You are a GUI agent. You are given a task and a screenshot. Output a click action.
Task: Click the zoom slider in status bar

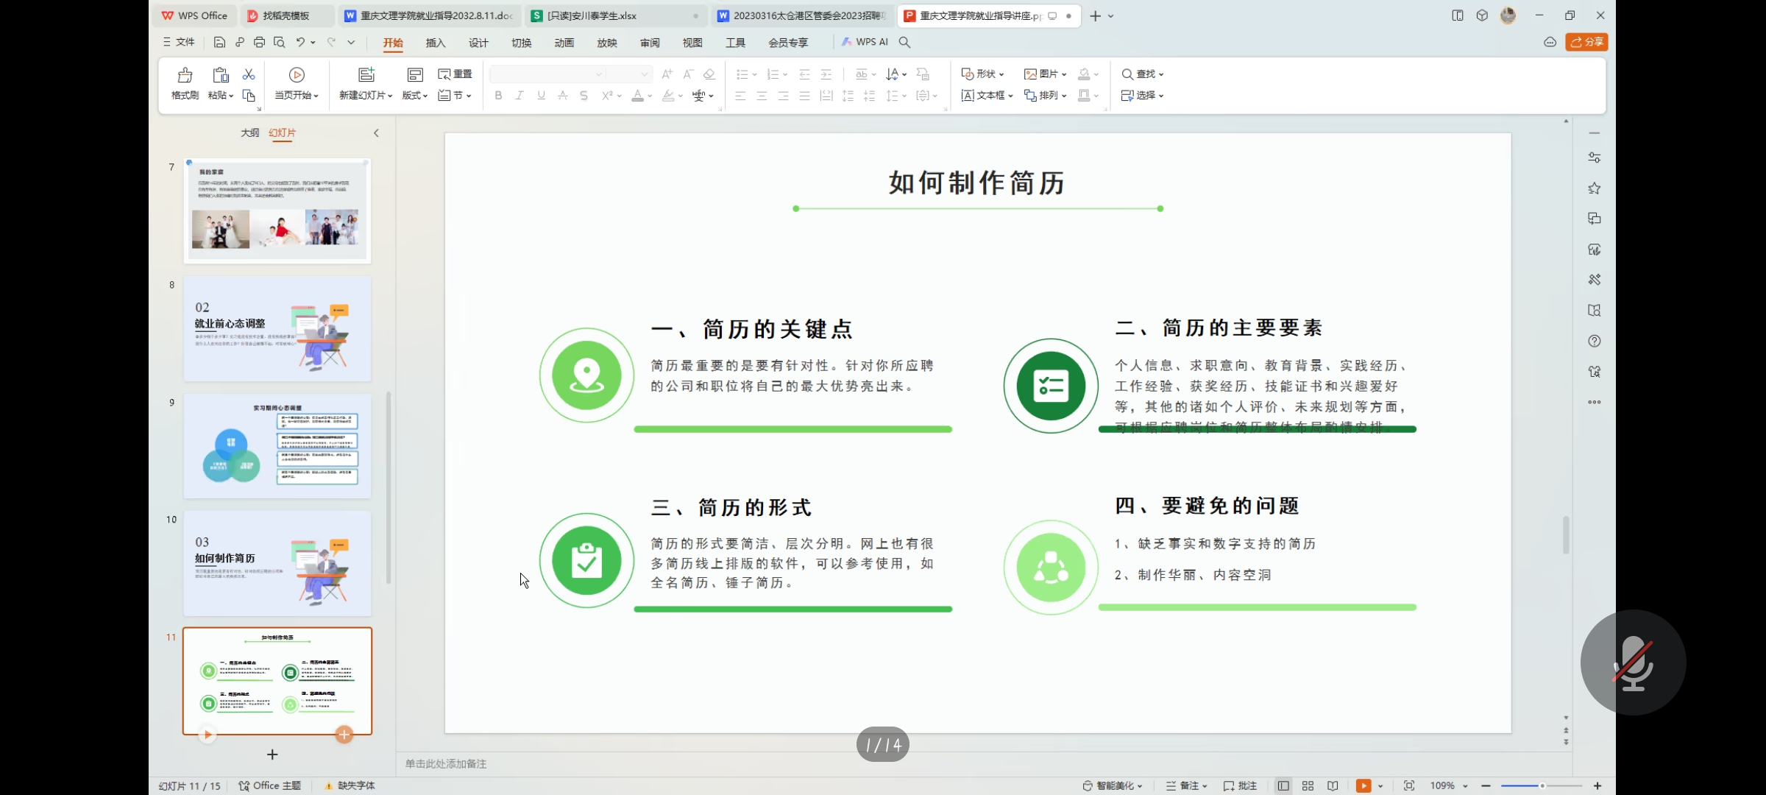point(1541,786)
